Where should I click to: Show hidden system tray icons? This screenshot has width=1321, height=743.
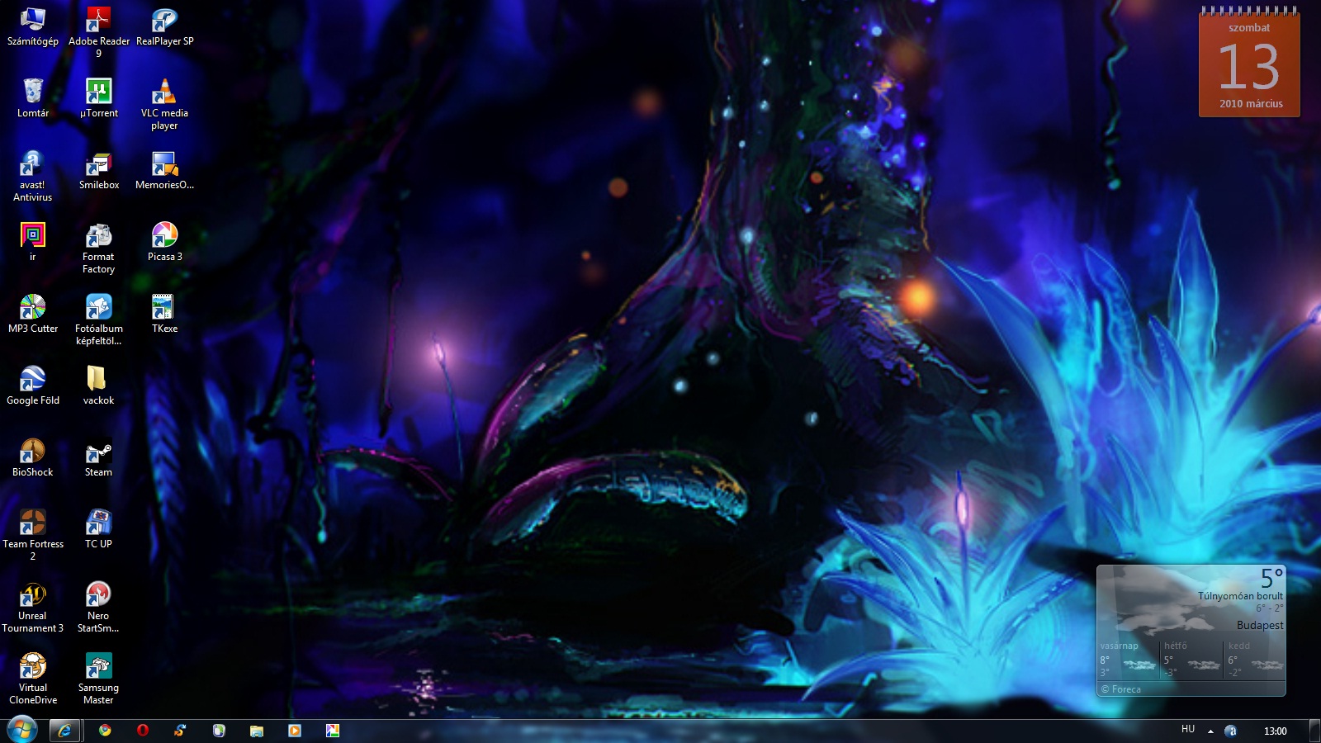[1210, 731]
